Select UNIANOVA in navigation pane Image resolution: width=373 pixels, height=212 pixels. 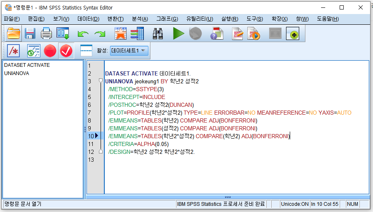click(16, 73)
